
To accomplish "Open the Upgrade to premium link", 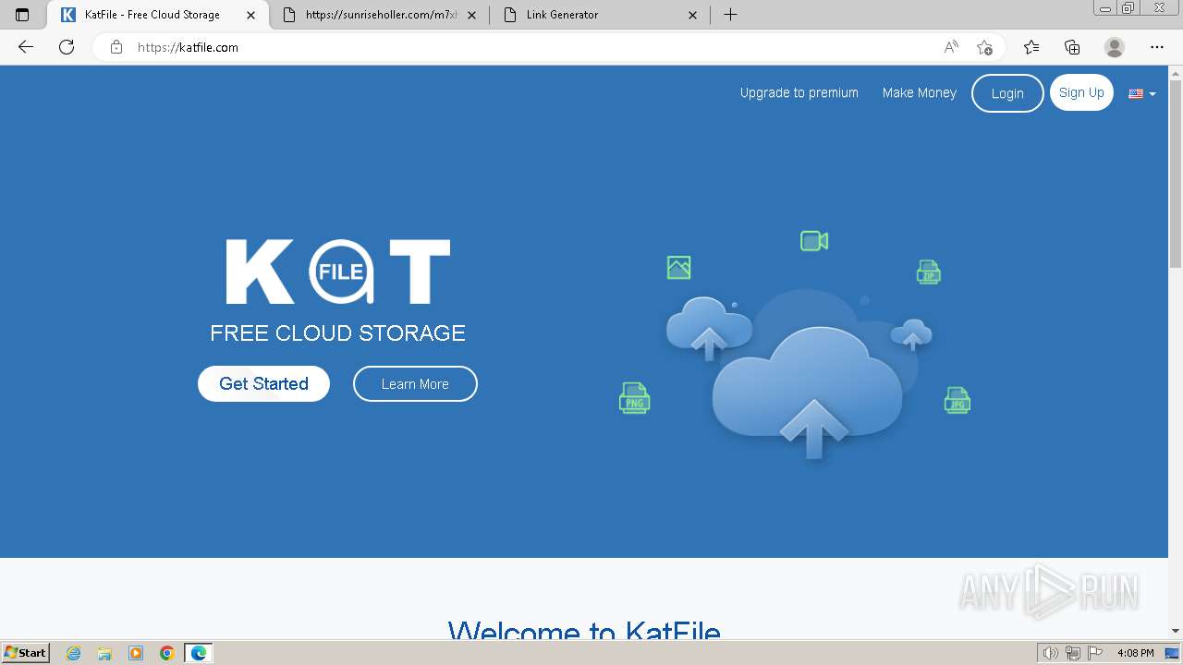I will pos(799,92).
